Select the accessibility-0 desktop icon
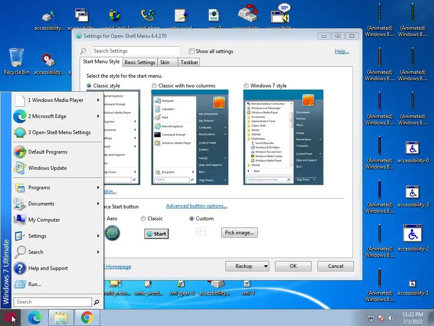This screenshot has width=434, height=326. (x=413, y=152)
